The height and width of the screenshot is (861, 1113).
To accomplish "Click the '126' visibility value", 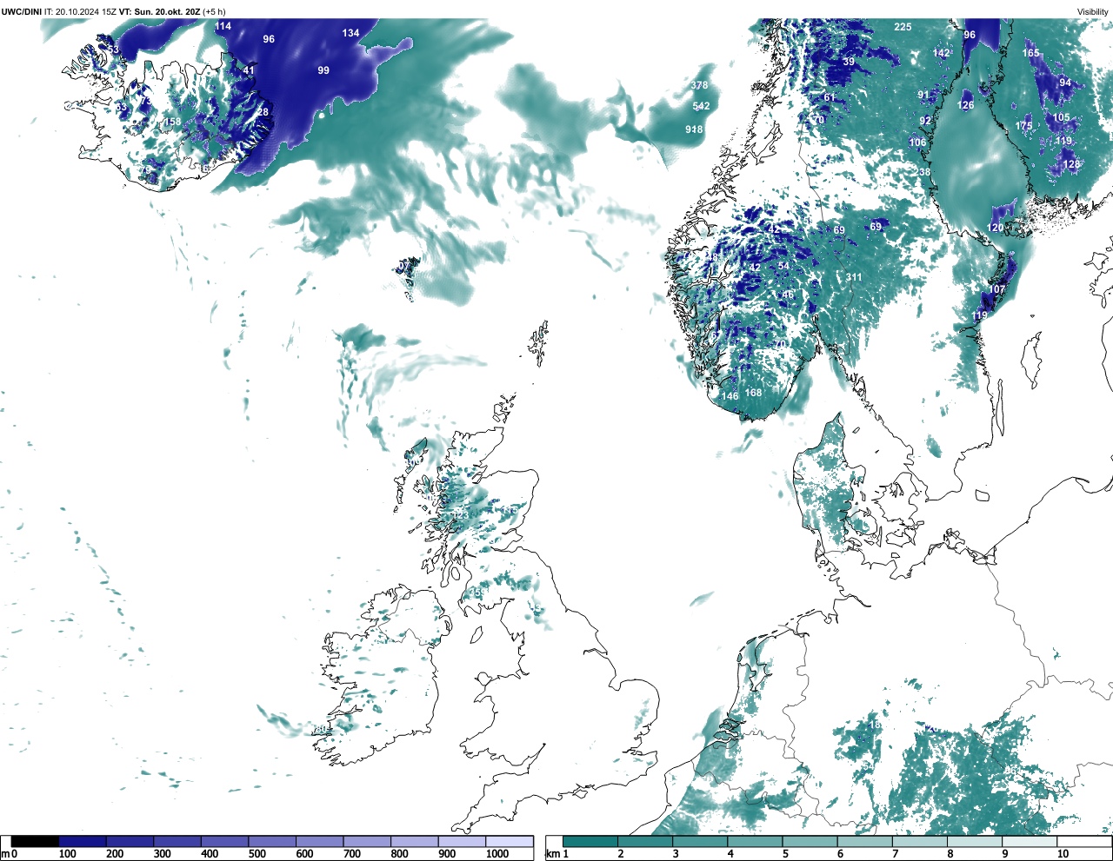I will pyautogui.click(x=966, y=105).
